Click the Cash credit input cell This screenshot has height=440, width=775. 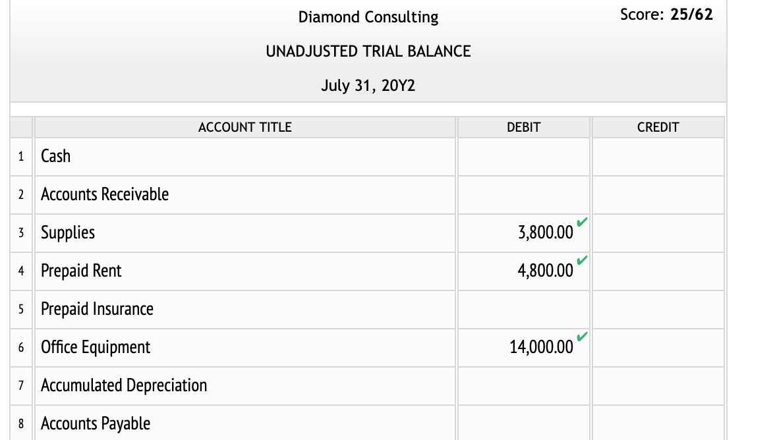[658, 156]
